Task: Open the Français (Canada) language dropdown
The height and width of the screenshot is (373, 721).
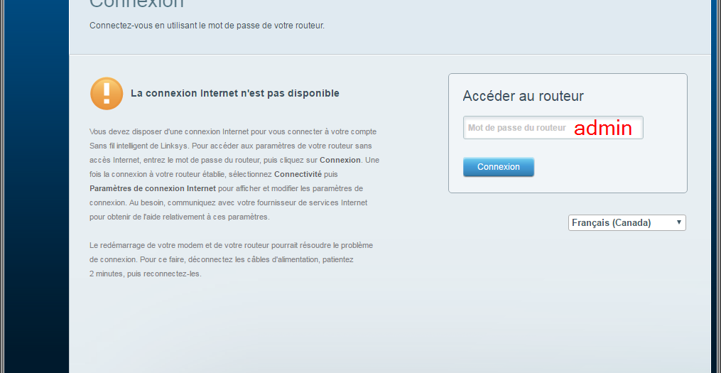Action: [x=627, y=223]
